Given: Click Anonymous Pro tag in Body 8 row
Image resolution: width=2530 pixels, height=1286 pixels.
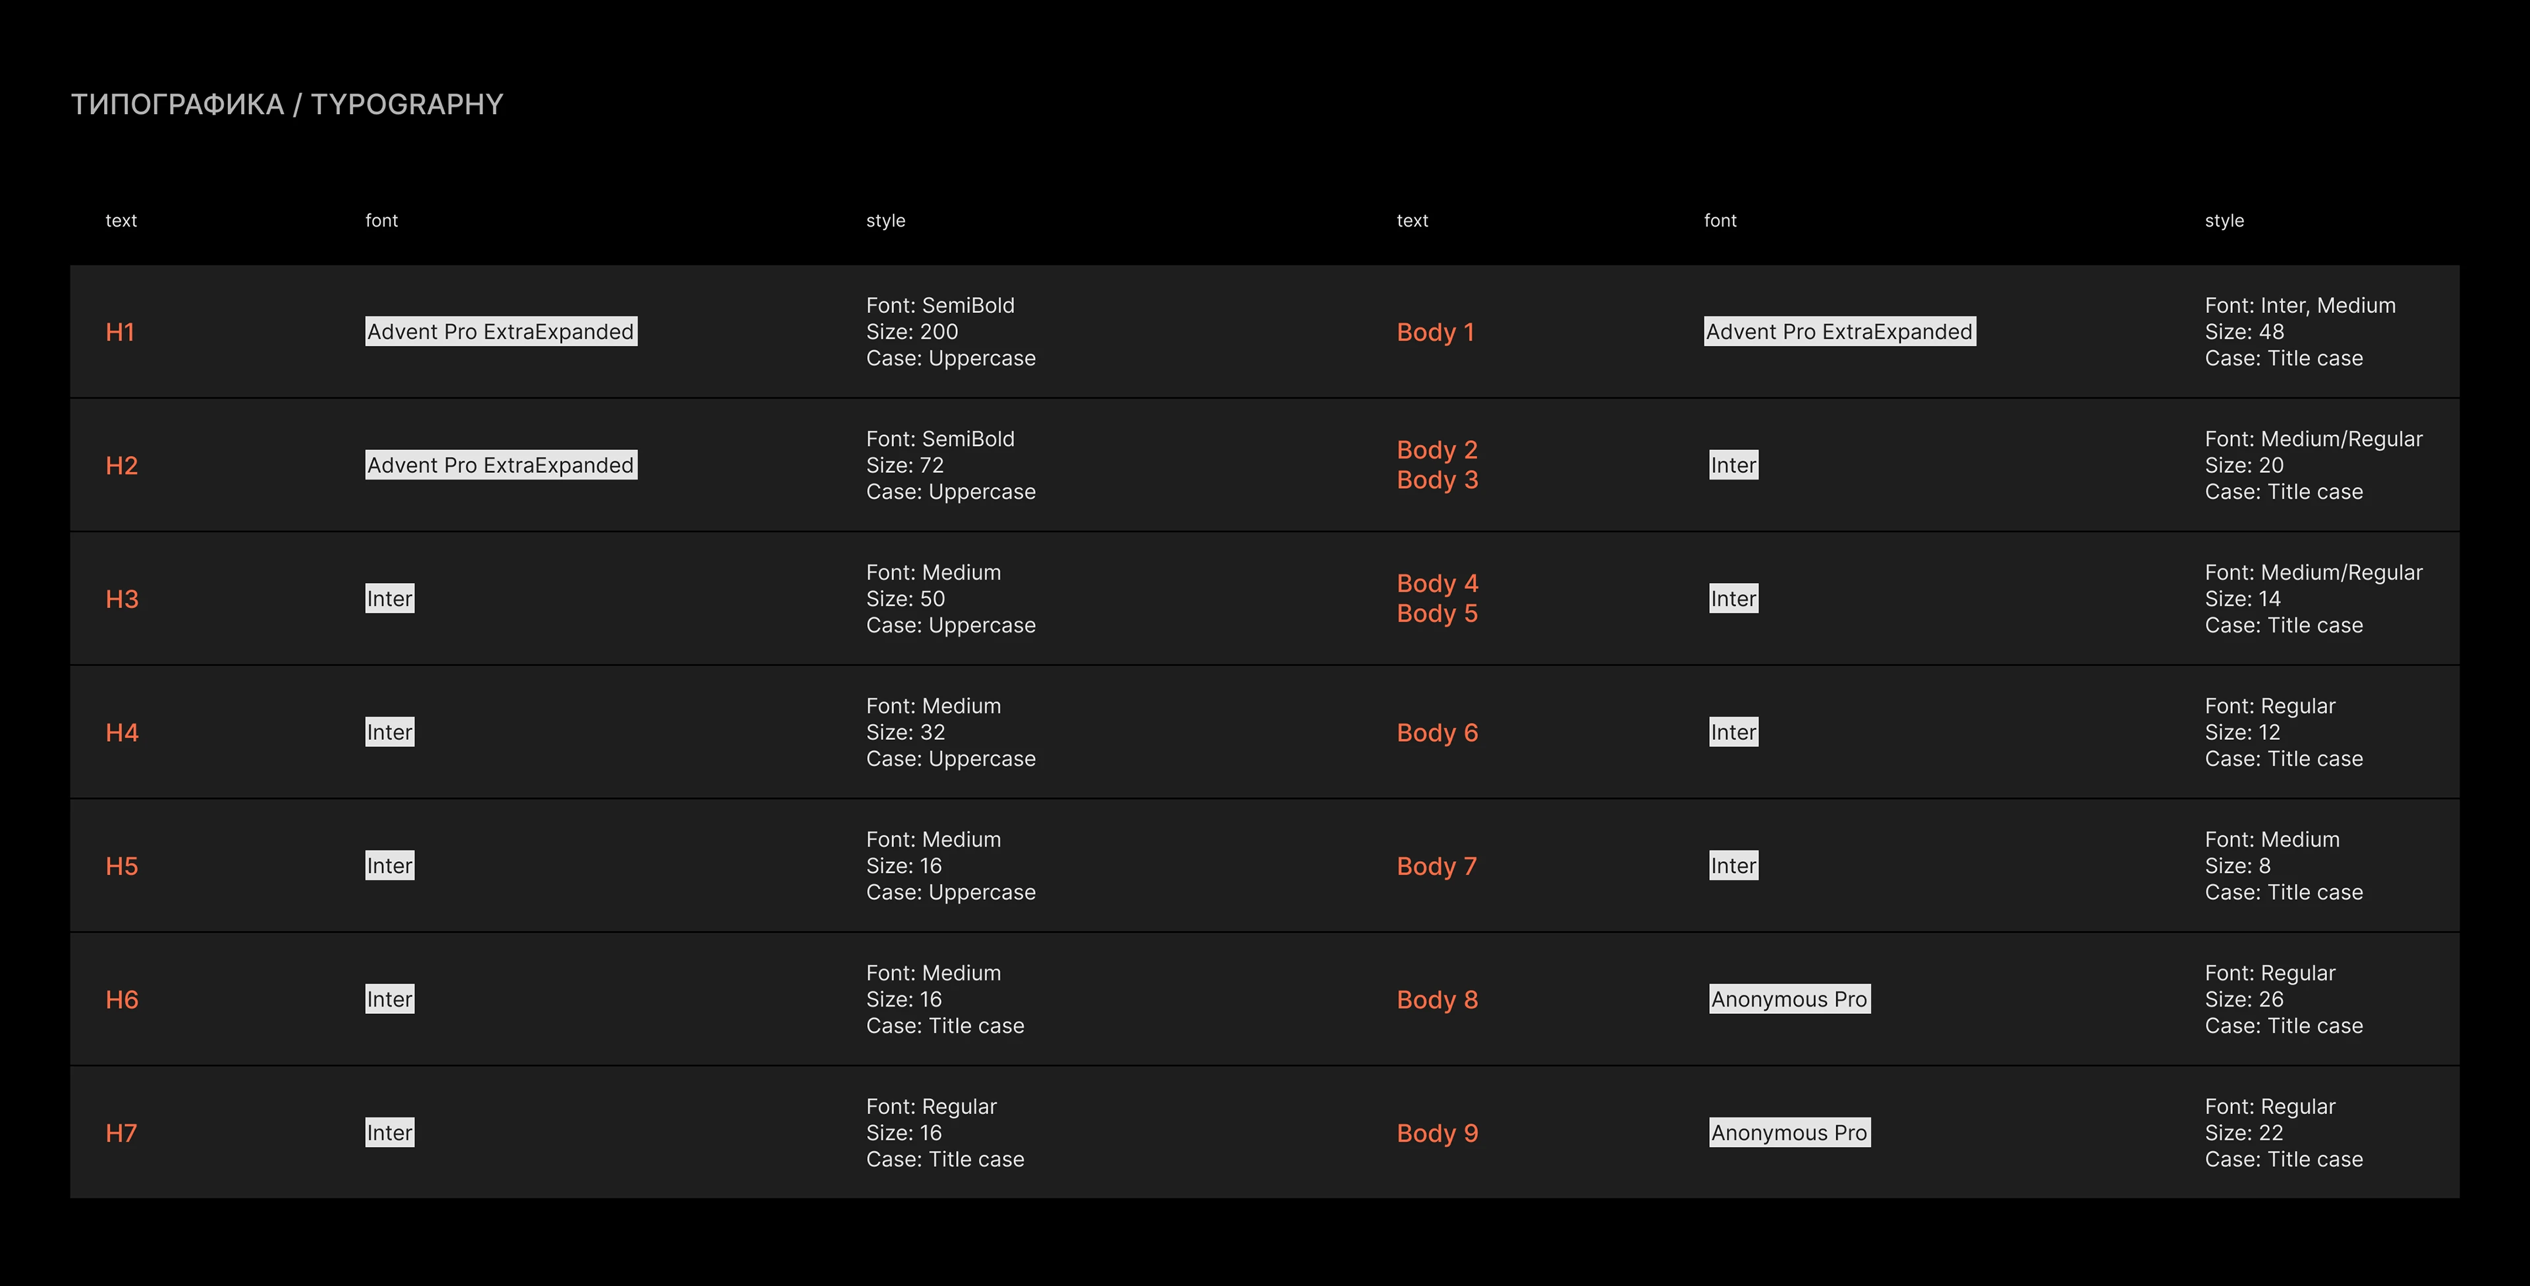Looking at the screenshot, I should [1789, 1000].
